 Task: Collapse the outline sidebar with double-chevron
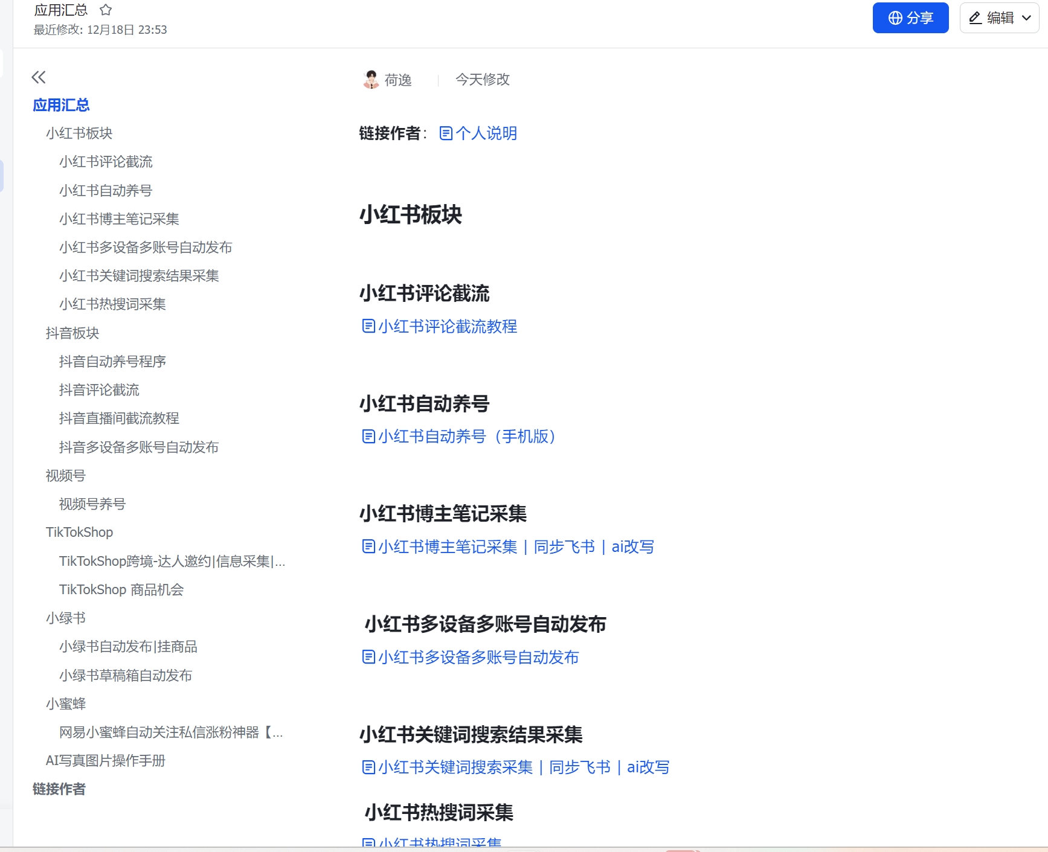coord(39,77)
